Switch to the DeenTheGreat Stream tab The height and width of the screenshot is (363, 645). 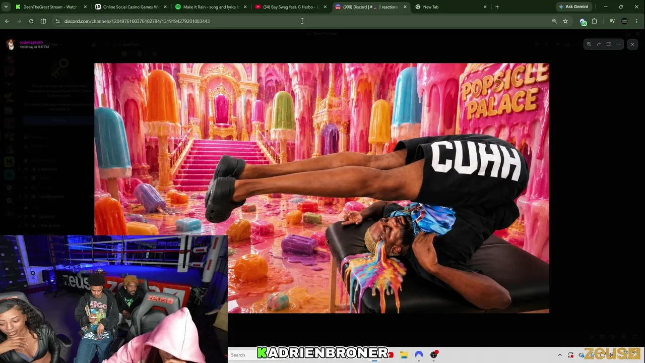pos(50,7)
